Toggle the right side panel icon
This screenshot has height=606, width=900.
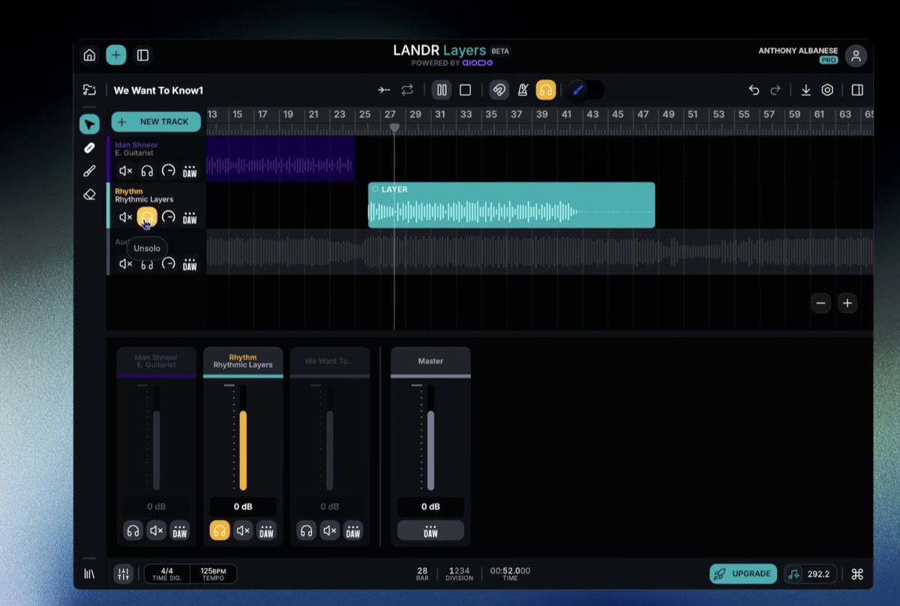(x=857, y=90)
